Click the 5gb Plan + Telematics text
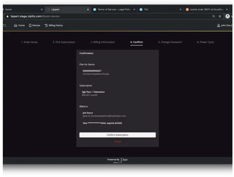This screenshot has width=234, height=177. click(x=93, y=92)
